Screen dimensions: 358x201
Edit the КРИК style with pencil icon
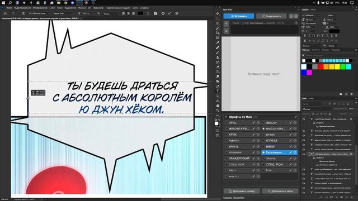coord(253,135)
